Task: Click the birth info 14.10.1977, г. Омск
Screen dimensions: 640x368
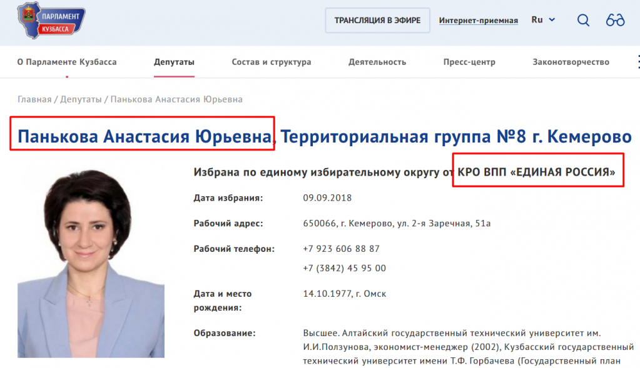Action: point(345,294)
